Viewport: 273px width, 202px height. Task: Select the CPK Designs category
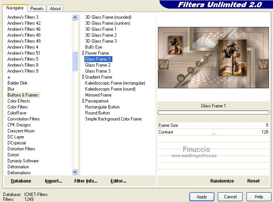point(19,125)
